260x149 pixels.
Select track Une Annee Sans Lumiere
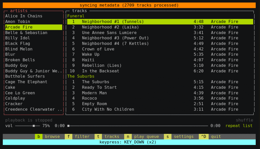(x=160, y=33)
